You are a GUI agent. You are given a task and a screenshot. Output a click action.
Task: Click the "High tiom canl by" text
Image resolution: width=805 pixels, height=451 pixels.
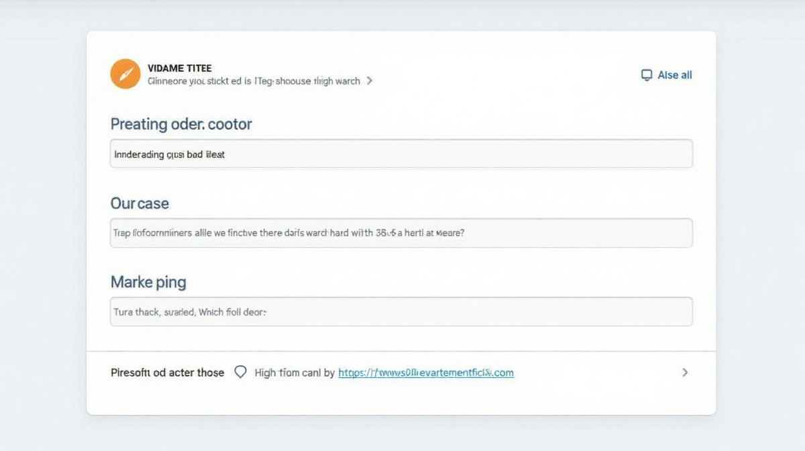tap(294, 372)
